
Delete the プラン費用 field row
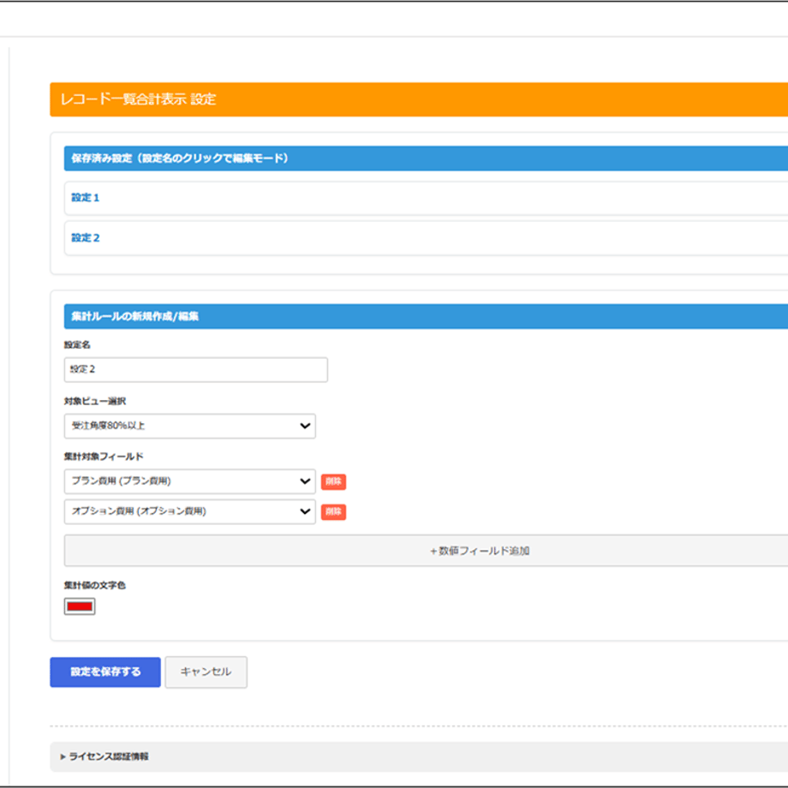333,481
